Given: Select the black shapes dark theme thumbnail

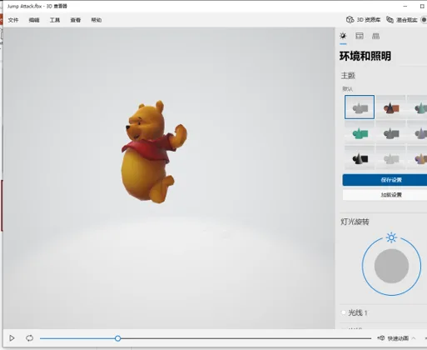Looking at the screenshot, I should coord(360,157).
